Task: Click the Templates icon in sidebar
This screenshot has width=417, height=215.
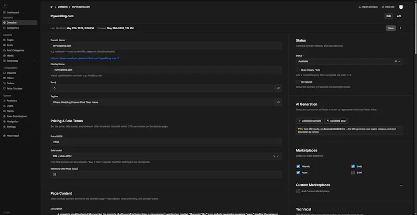Action: click(4, 61)
